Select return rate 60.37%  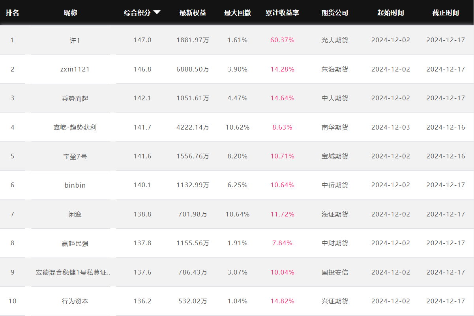tap(282, 40)
